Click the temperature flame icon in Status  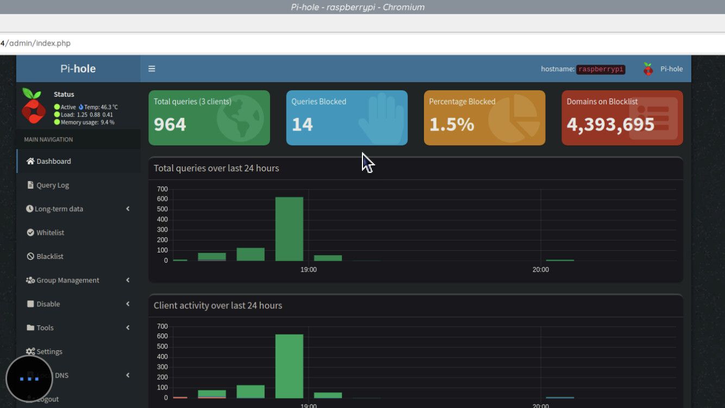pos(81,107)
